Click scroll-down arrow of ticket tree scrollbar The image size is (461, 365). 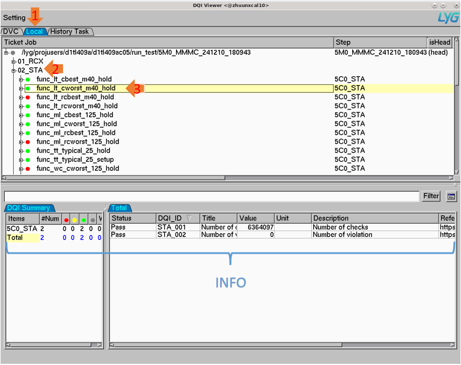coord(457,173)
